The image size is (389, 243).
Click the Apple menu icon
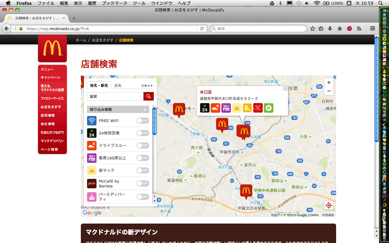click(8, 3)
